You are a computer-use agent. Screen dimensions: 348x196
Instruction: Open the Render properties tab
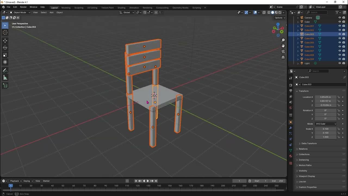[x=291, y=85]
